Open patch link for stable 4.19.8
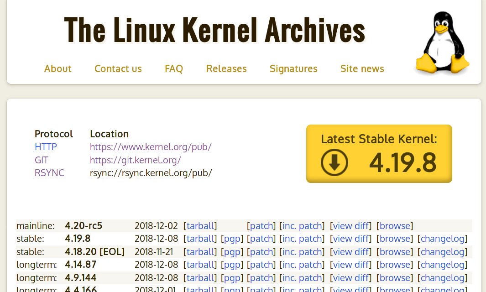The width and height of the screenshot is (486, 292). 261,239
